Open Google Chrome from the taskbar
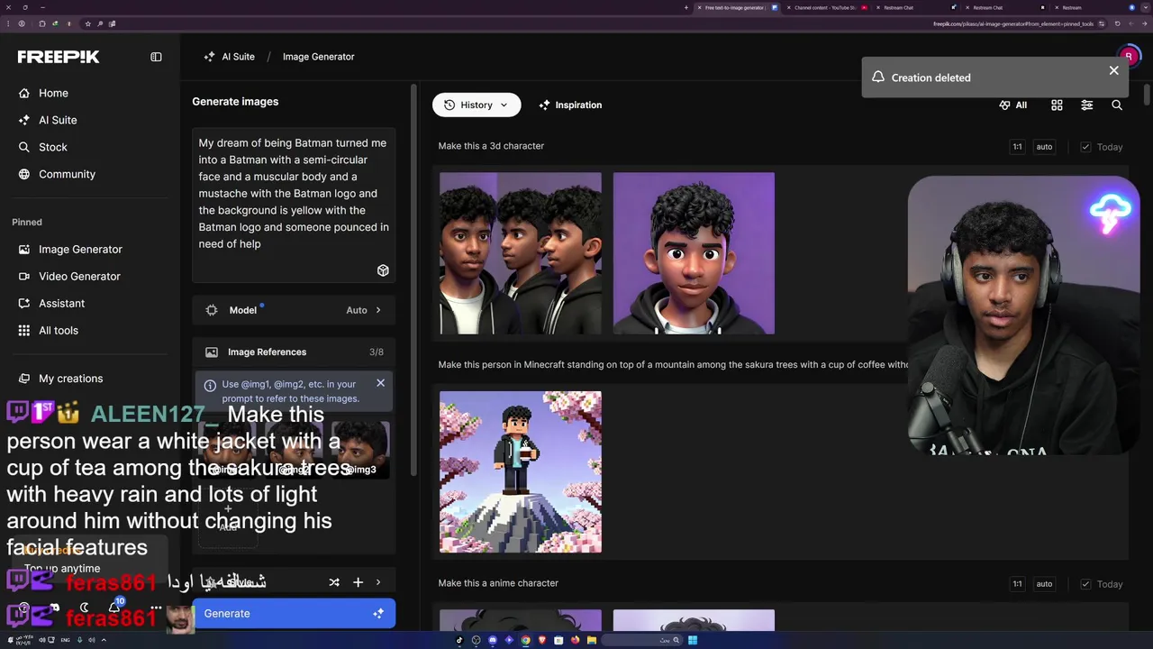Screen dimensions: 1153x649 coord(525,640)
